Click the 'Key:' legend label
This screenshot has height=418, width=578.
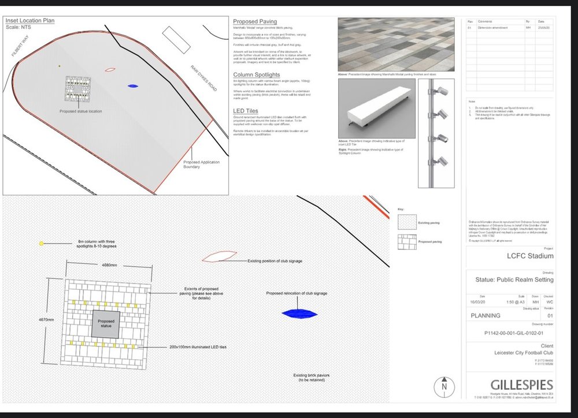(401, 209)
